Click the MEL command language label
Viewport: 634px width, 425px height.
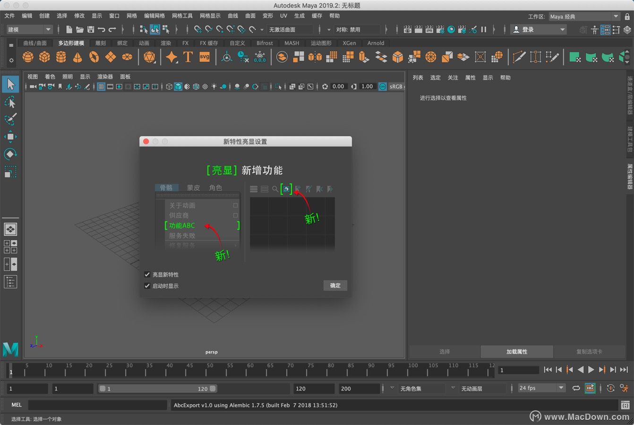[x=17, y=405]
